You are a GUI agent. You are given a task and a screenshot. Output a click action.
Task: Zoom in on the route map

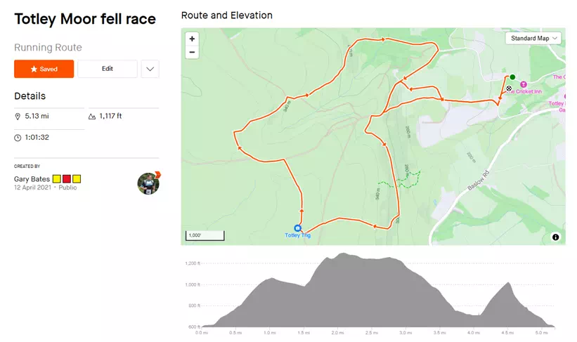[192, 39]
